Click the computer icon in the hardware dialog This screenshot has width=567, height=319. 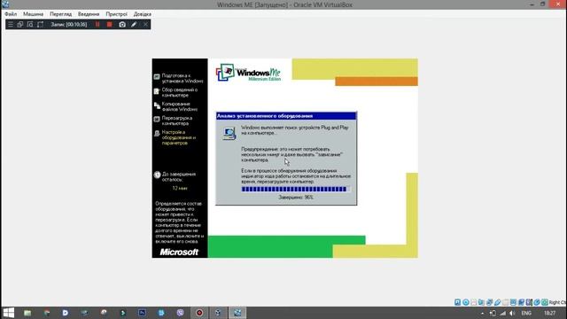[x=229, y=134]
